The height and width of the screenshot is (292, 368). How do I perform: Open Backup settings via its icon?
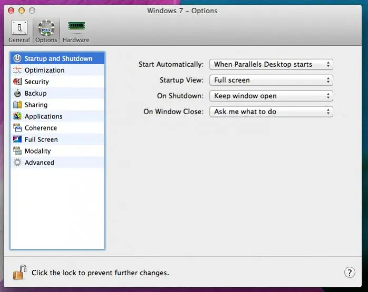17,93
